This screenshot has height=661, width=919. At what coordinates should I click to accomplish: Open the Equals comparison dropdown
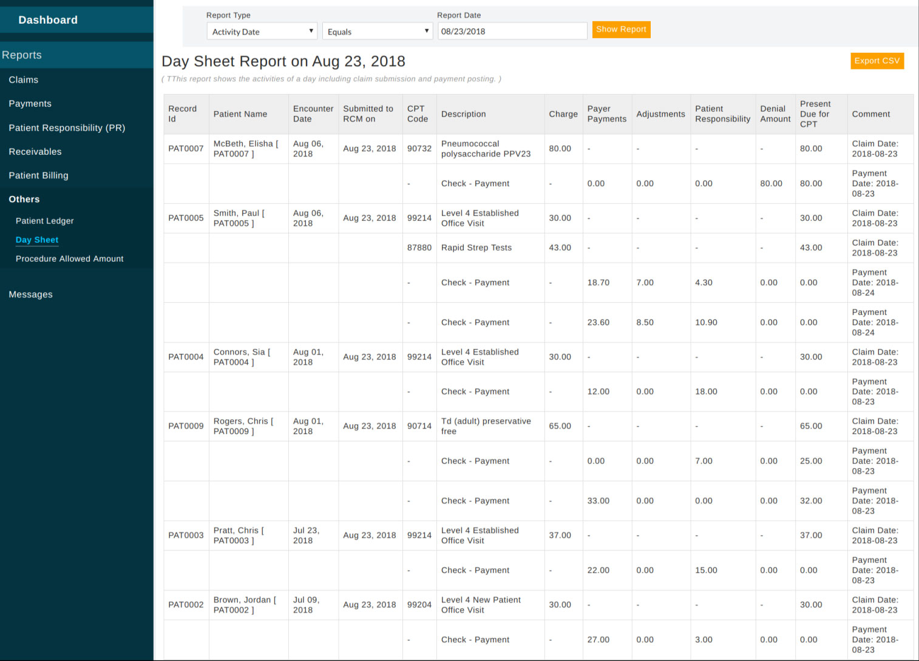pyautogui.click(x=377, y=31)
